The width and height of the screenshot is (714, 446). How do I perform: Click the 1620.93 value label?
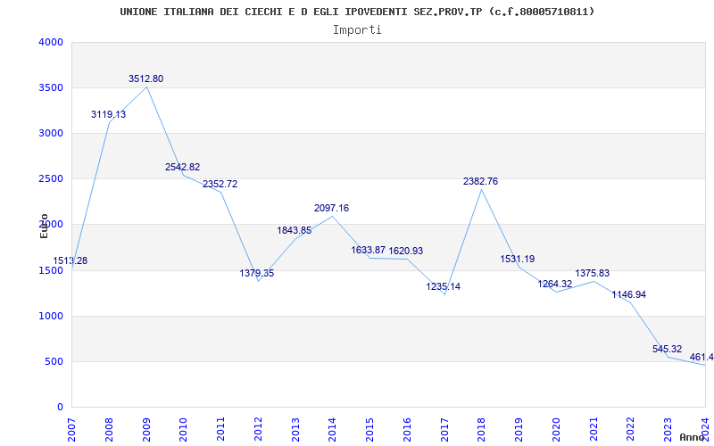[x=406, y=252]
